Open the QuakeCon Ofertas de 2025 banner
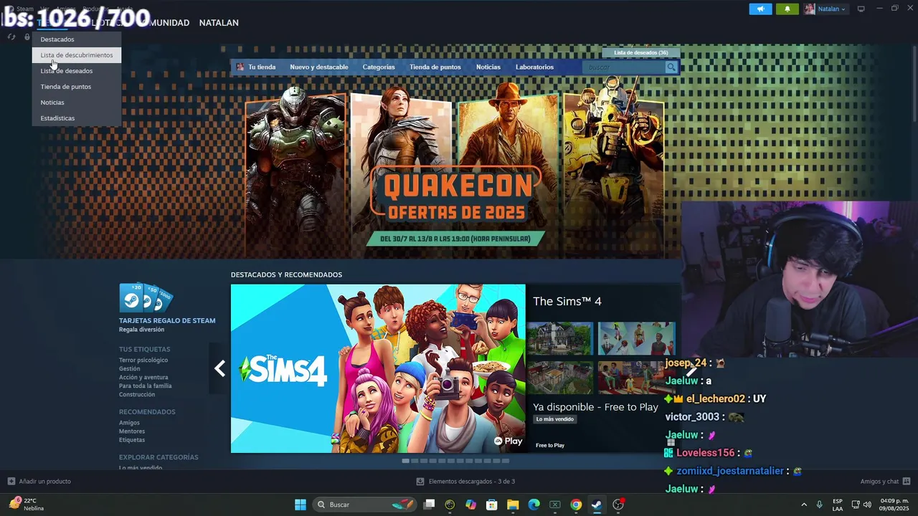Image resolution: width=918 pixels, height=516 pixels. (455, 165)
